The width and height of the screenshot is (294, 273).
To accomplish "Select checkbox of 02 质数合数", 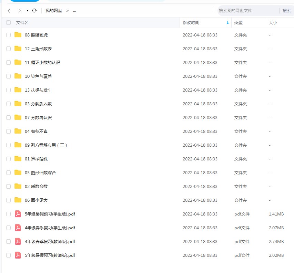I will (8, 186).
